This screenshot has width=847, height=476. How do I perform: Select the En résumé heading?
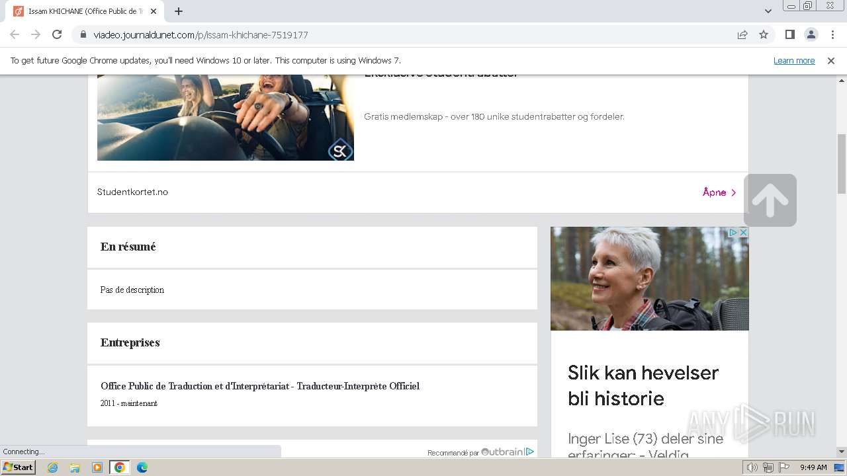[128, 247]
